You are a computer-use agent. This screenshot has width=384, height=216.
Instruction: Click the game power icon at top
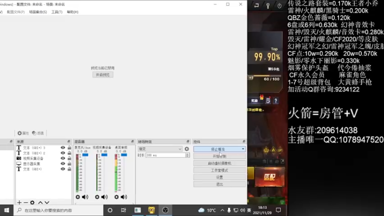point(279,6)
